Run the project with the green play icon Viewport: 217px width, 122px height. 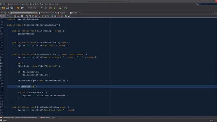pos(55,8)
